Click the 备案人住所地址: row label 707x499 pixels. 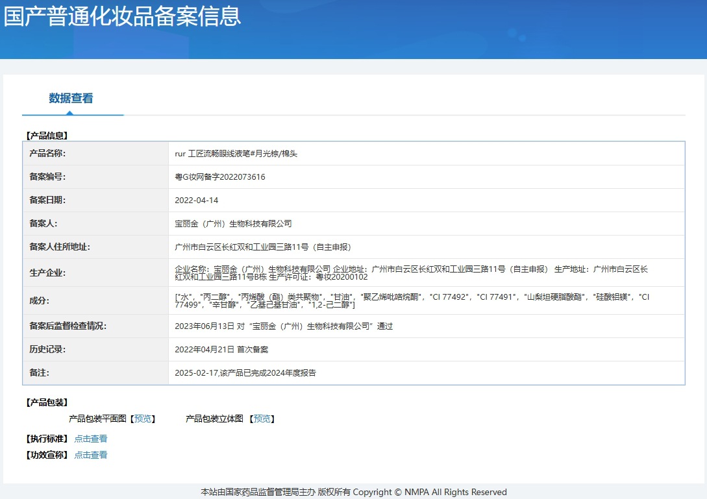(60, 247)
